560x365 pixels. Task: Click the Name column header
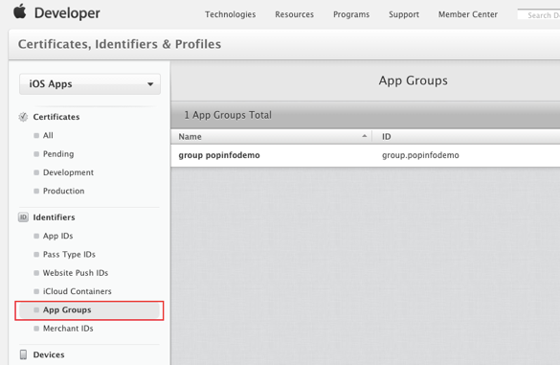190,137
